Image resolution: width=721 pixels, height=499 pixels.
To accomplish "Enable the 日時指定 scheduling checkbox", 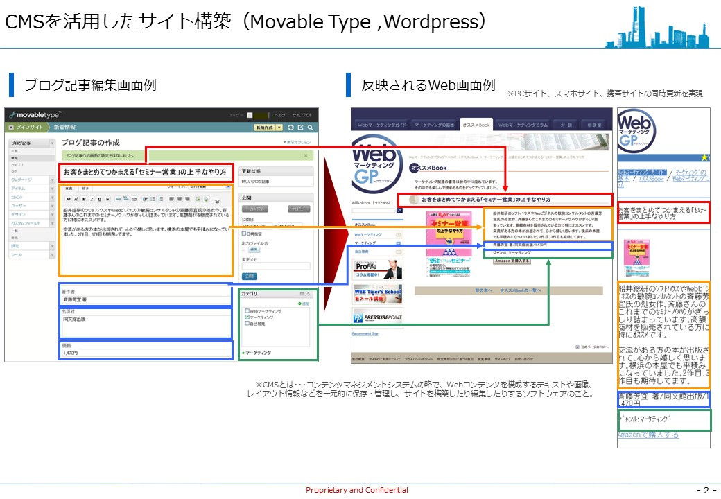I will [243, 235].
